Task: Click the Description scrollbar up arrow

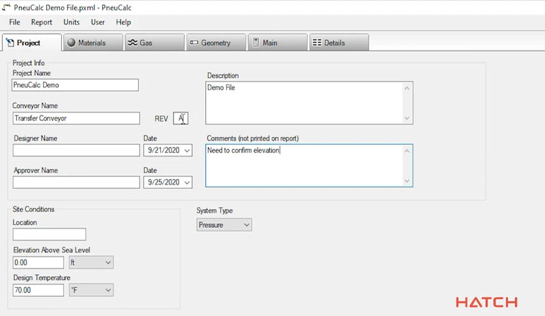Action: click(x=407, y=88)
